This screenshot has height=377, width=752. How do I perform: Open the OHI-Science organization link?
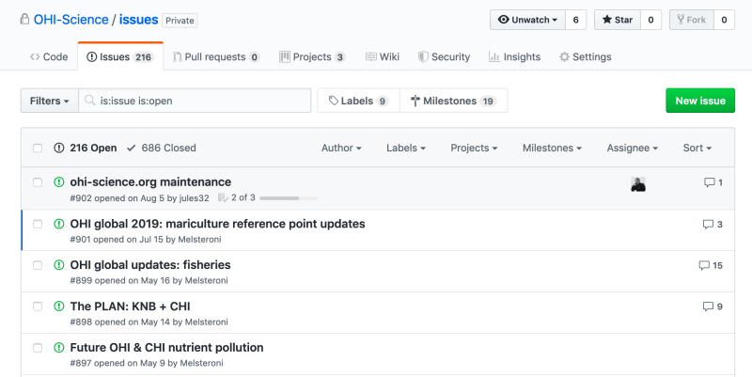tap(71, 20)
